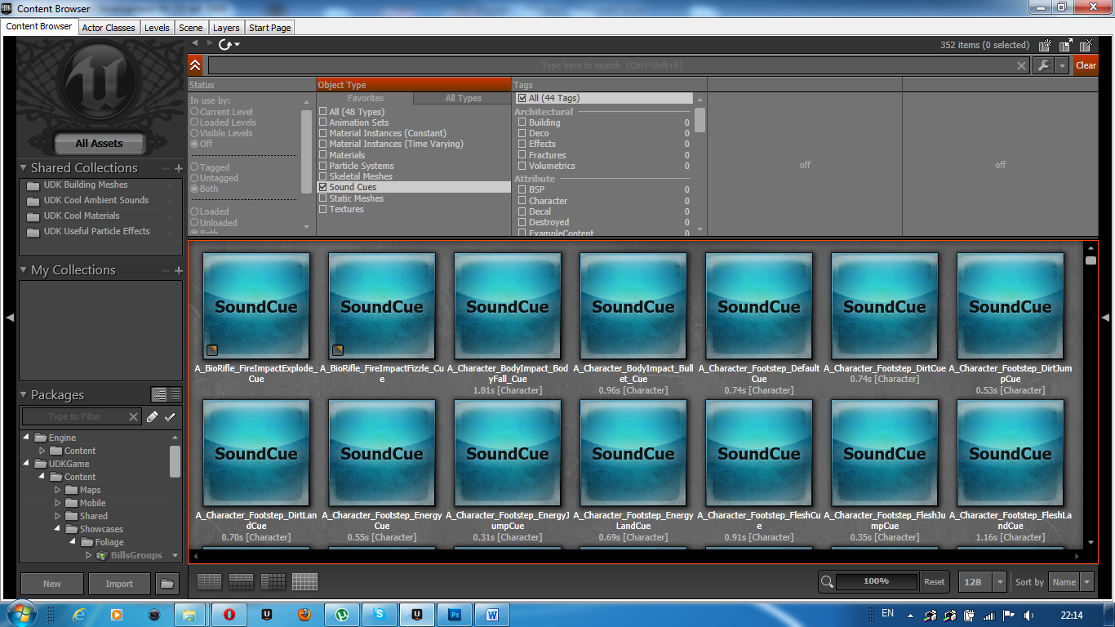
Task: Collapse the filter panel with double-chevron icon
Action: point(195,66)
